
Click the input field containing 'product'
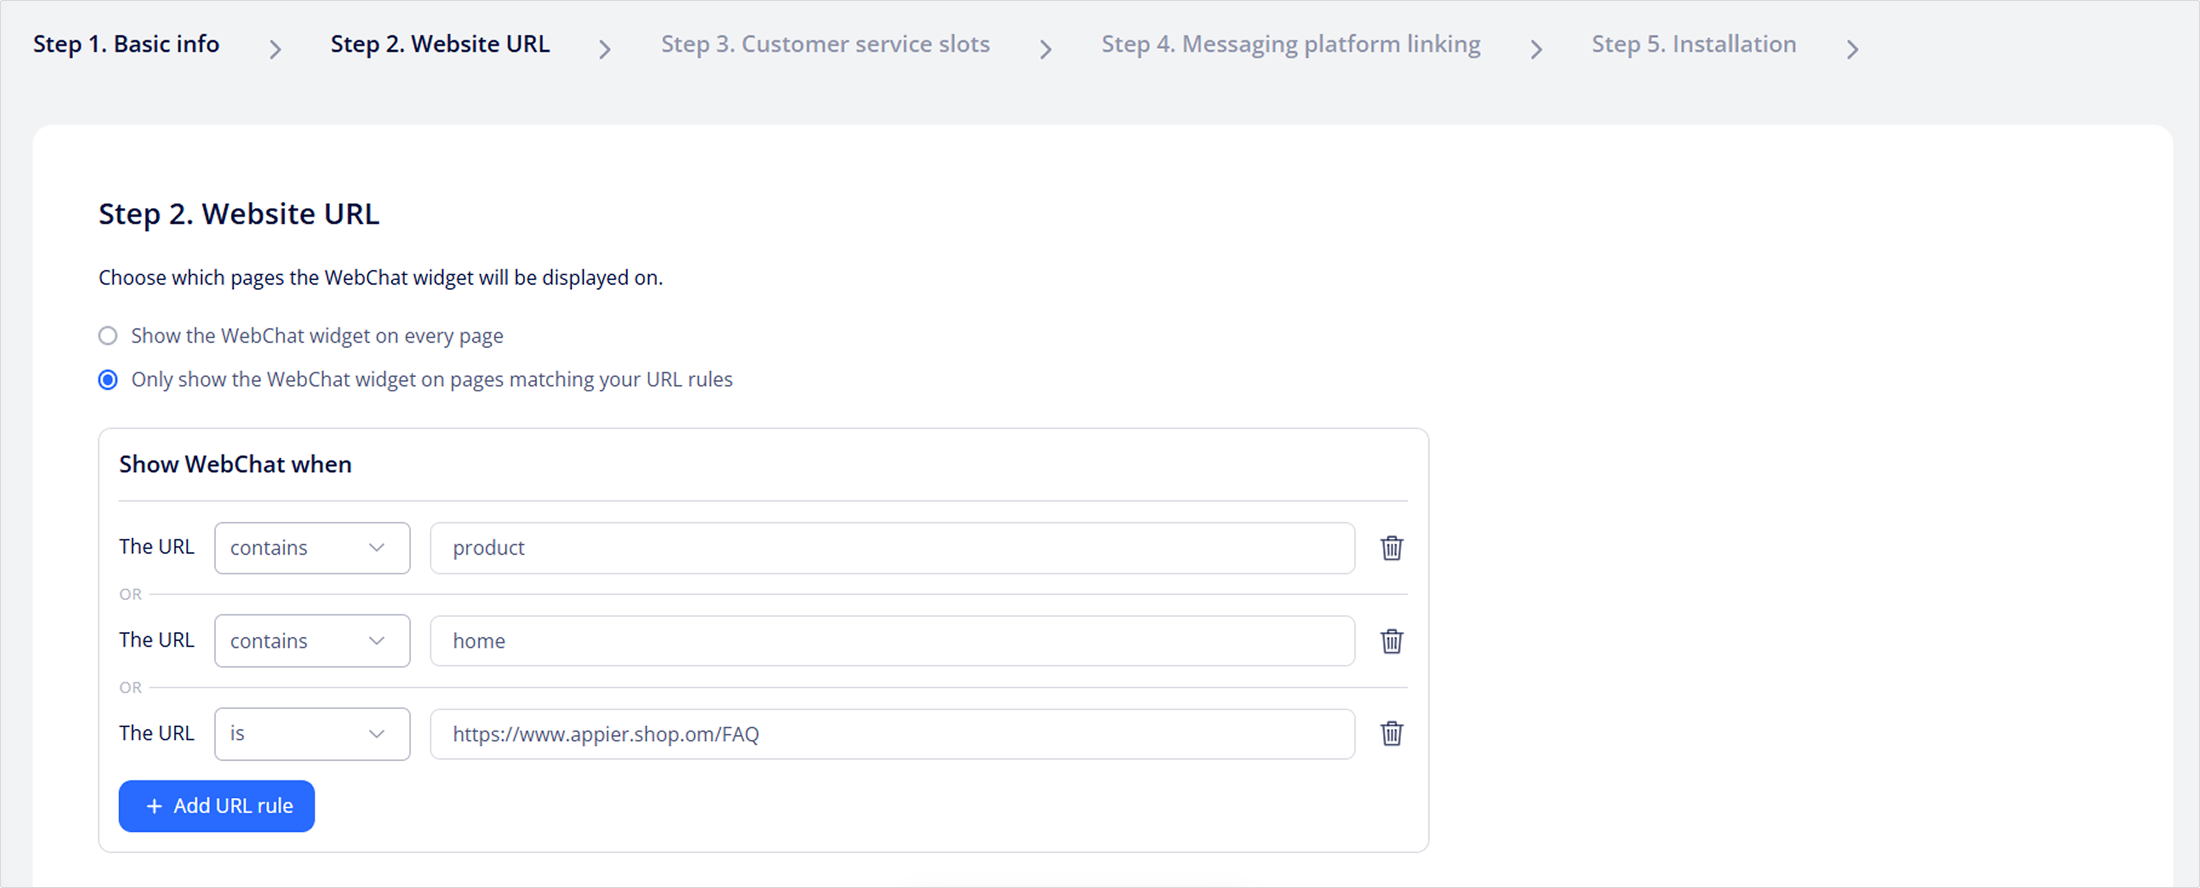tap(892, 548)
